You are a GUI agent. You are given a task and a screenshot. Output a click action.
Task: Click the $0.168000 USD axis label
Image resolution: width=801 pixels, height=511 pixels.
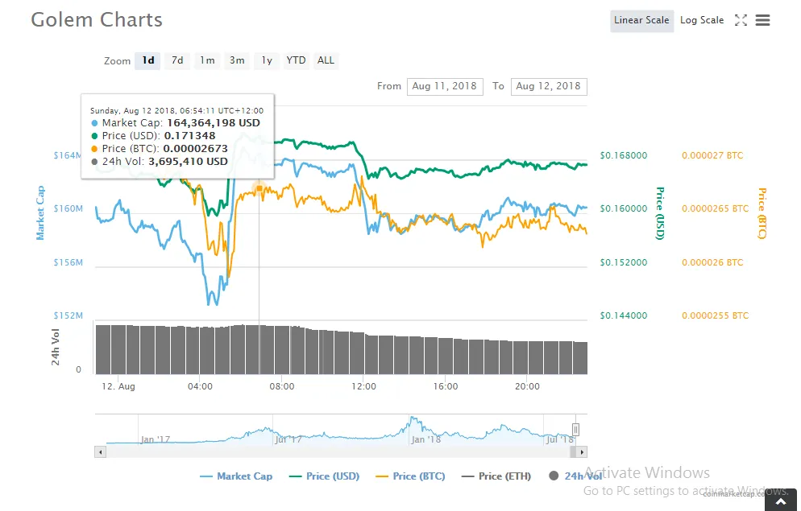click(623, 155)
